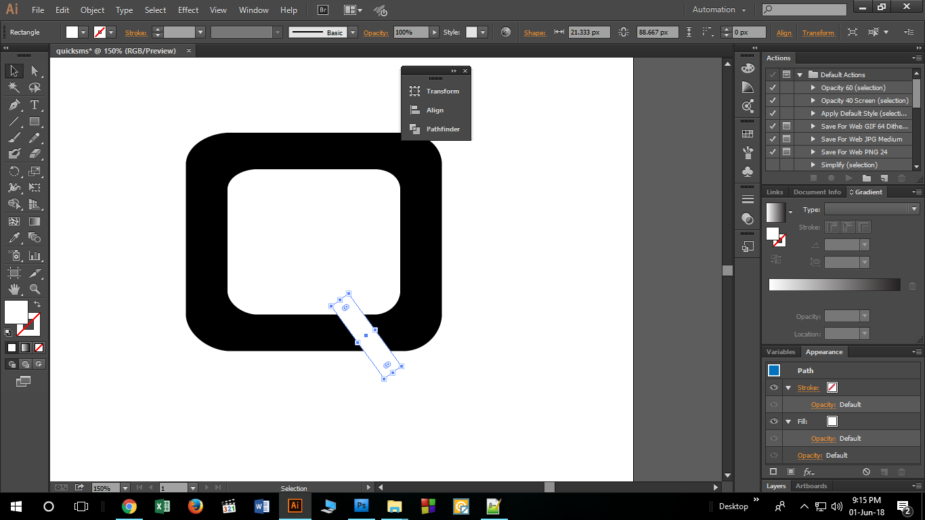Image resolution: width=925 pixels, height=520 pixels.
Task: Click the orange Align link in the control bar
Action: point(784,32)
